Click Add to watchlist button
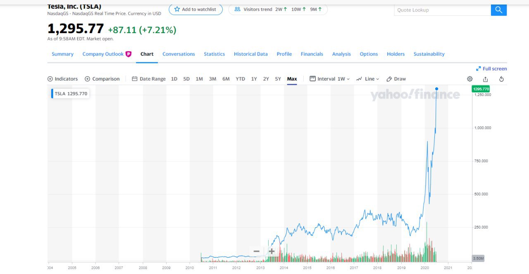This screenshot has width=529, height=274. (x=195, y=10)
